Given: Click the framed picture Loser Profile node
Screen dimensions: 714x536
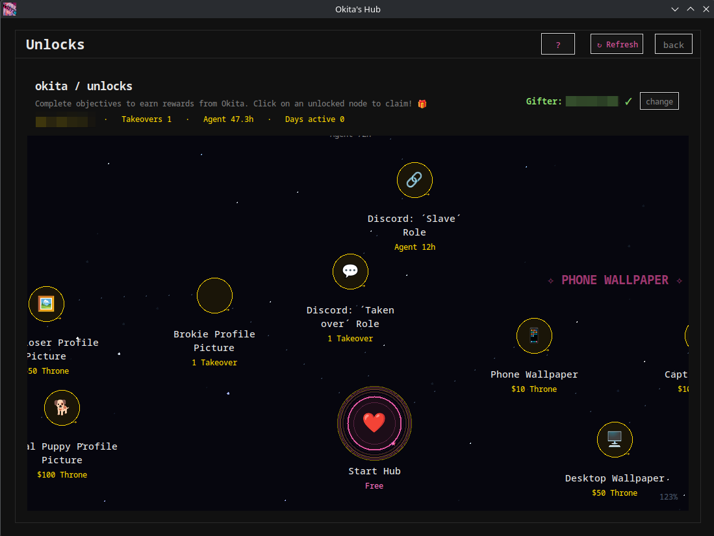Looking at the screenshot, I should [x=46, y=304].
